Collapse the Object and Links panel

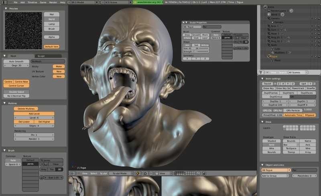coord(262,165)
